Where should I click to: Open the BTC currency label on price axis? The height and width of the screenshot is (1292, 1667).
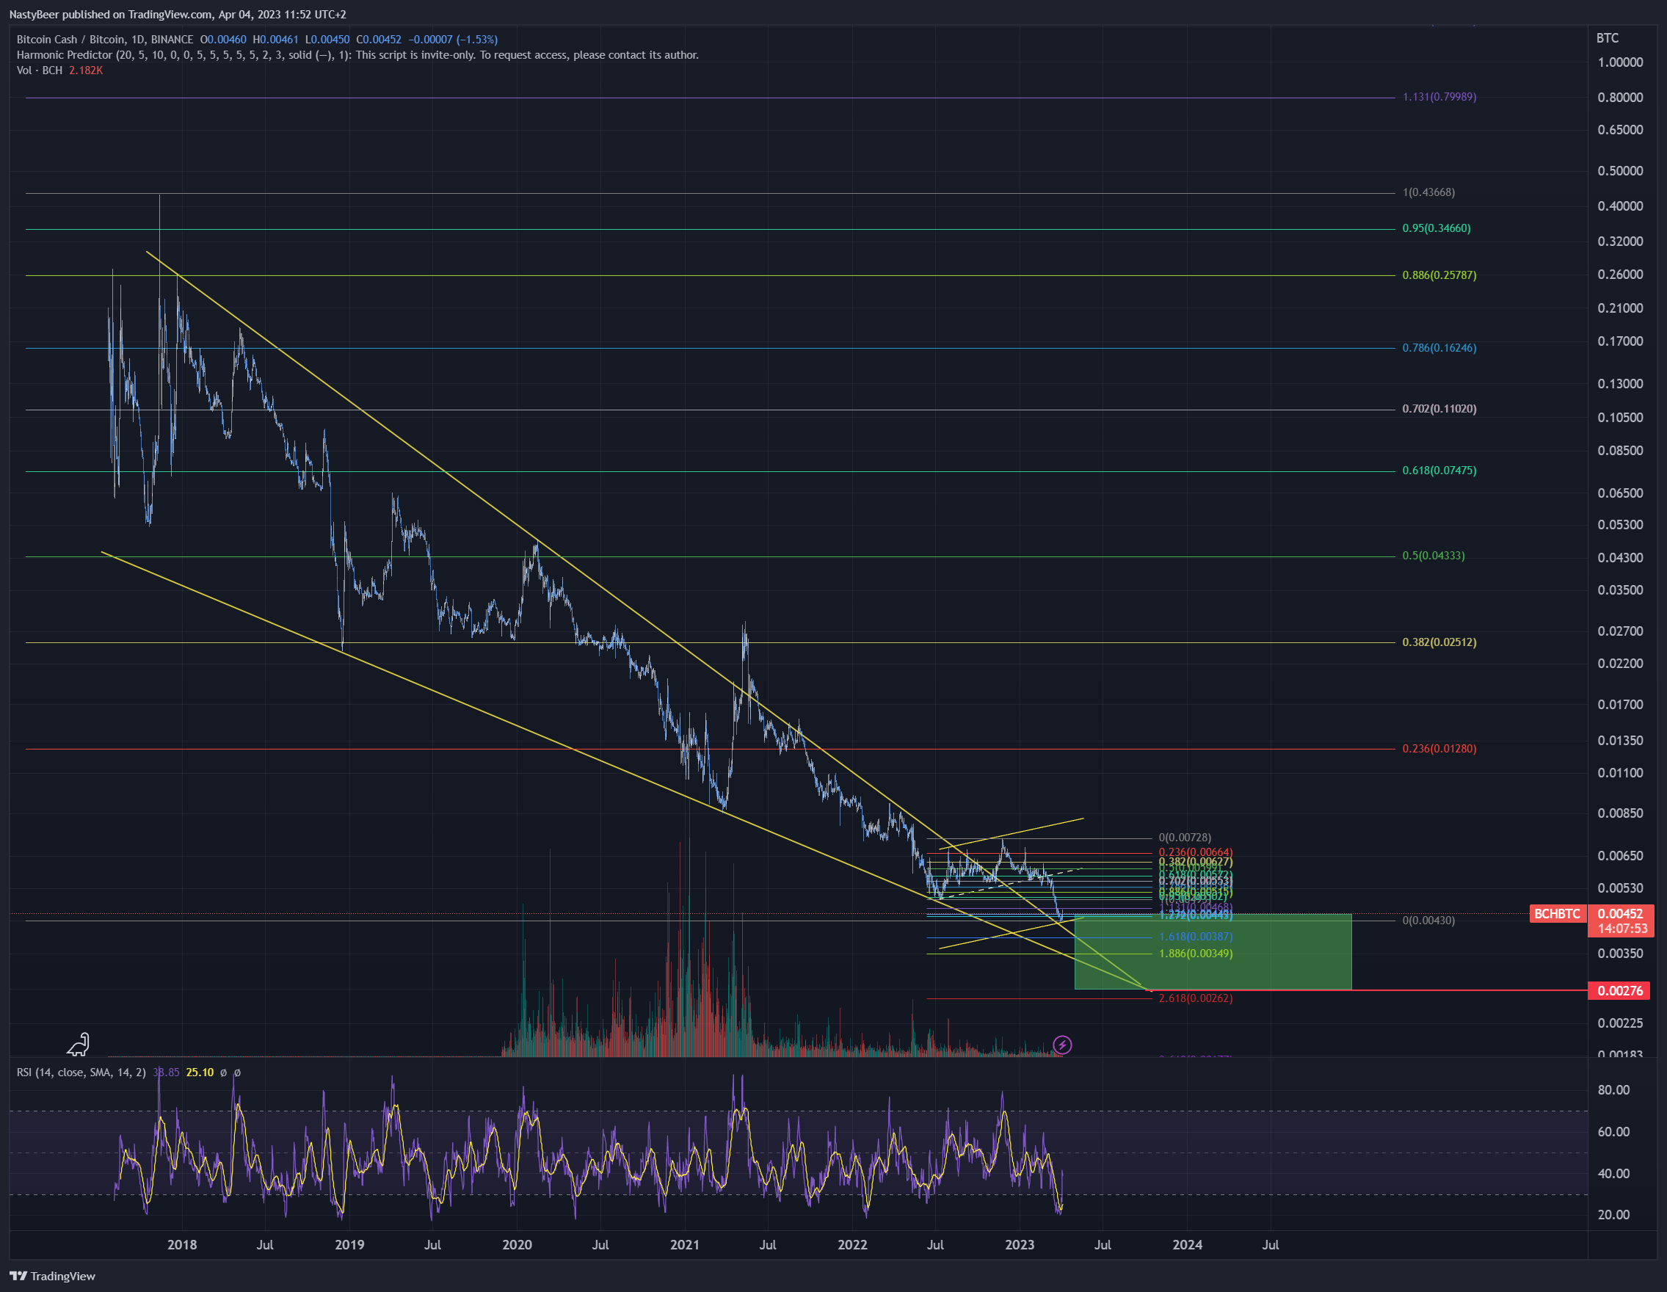tap(1608, 38)
